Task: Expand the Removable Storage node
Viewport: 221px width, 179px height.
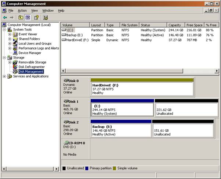Action: pos(10,62)
